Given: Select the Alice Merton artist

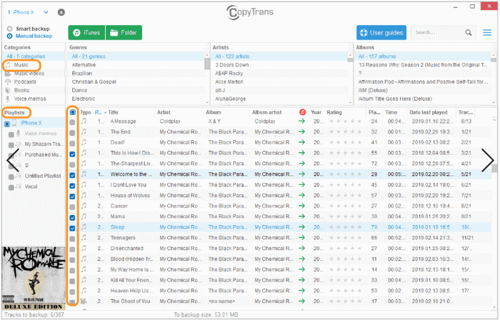Looking at the screenshot, I should [229, 82].
